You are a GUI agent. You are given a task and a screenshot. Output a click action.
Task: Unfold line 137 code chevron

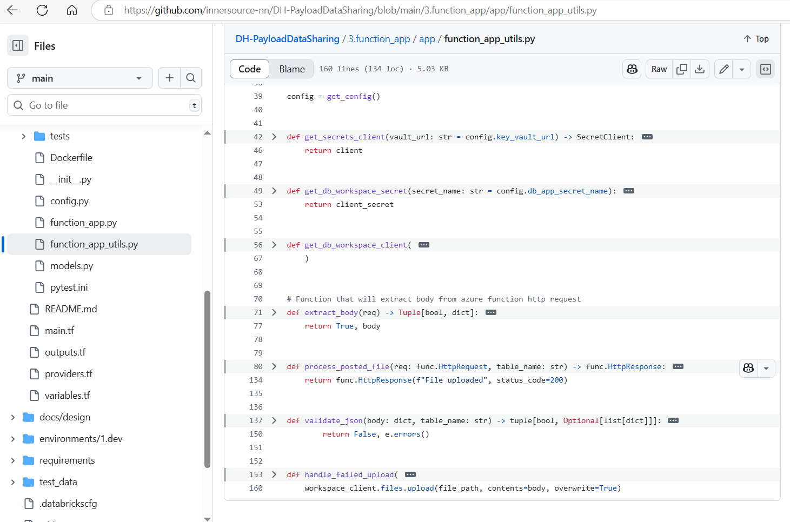[274, 420]
